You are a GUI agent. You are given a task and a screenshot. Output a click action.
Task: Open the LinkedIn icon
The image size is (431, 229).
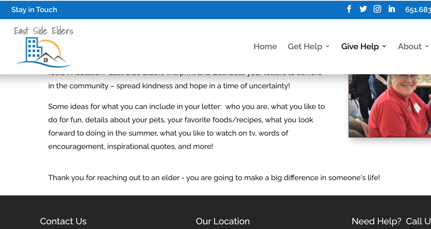coord(392,9)
